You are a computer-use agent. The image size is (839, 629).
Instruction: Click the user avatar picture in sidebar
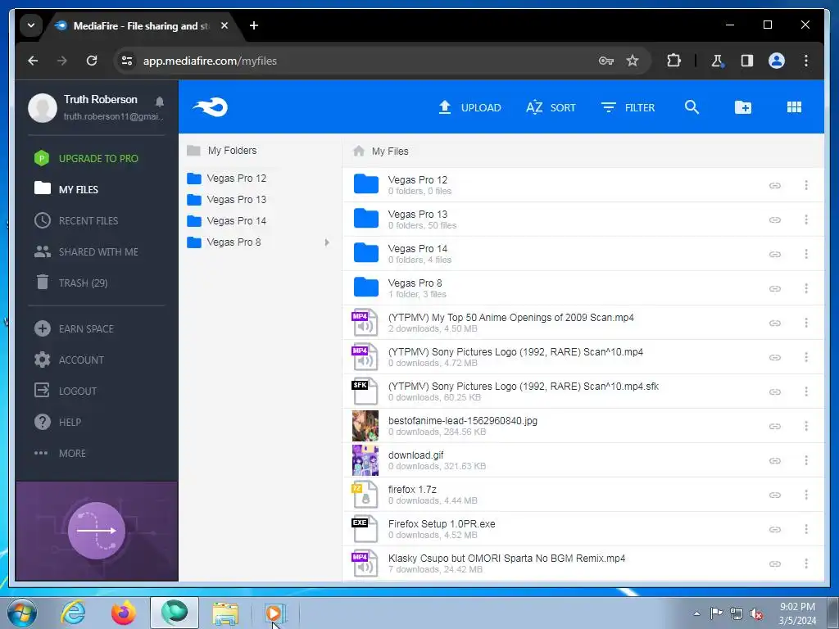tap(43, 107)
